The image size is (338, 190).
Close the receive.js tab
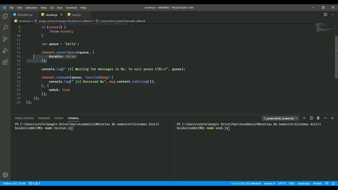[61, 15]
